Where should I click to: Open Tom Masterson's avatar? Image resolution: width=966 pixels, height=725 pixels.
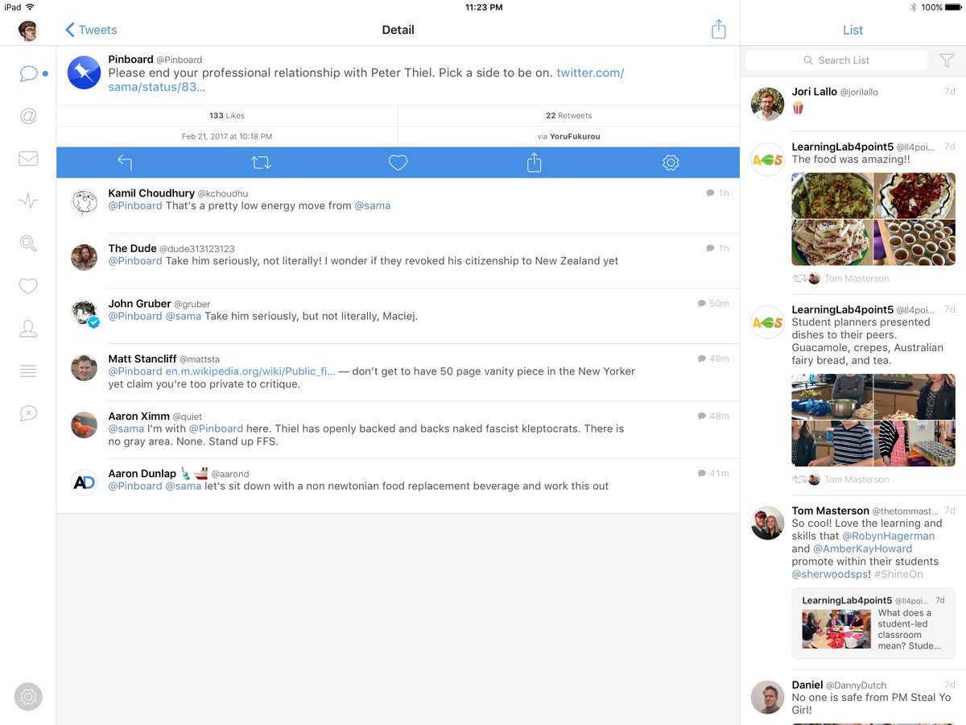pos(767,523)
